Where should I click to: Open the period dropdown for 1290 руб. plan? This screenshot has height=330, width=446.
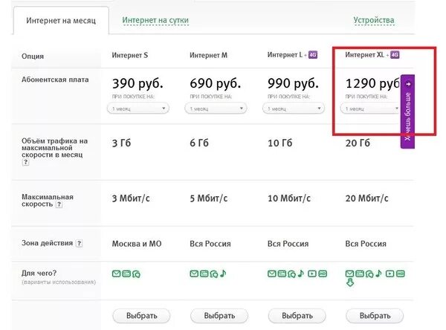(x=370, y=109)
